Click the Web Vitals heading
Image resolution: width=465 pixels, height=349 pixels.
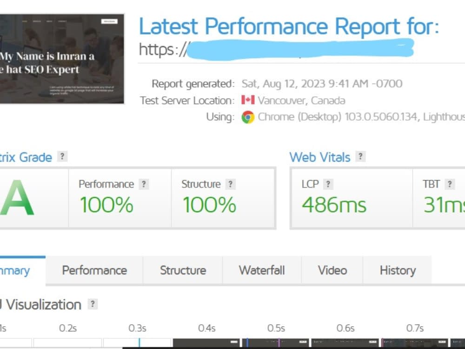pos(320,157)
